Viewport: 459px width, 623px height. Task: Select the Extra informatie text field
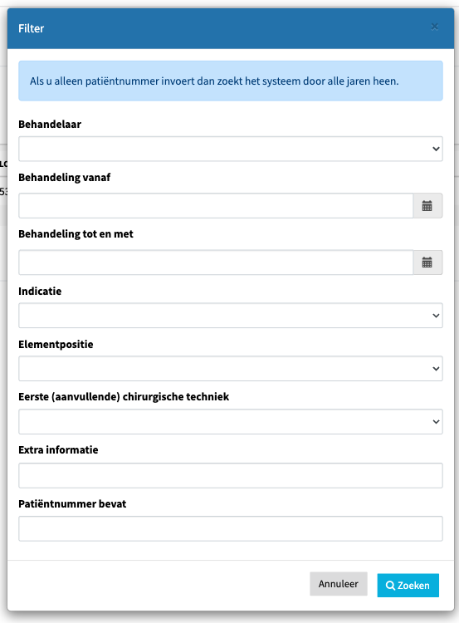[x=230, y=475]
